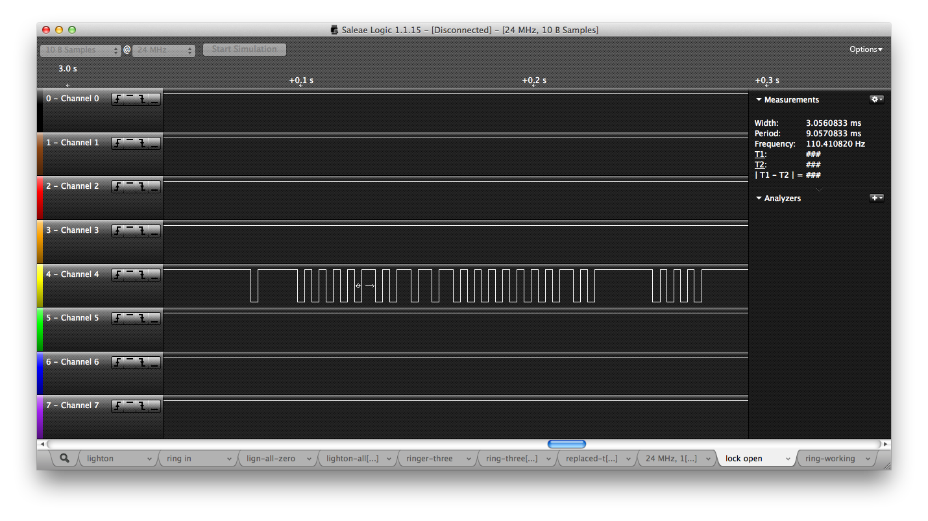The width and height of the screenshot is (928, 521).
Task: Set high level trigger on Channel 0
Action: [130, 99]
